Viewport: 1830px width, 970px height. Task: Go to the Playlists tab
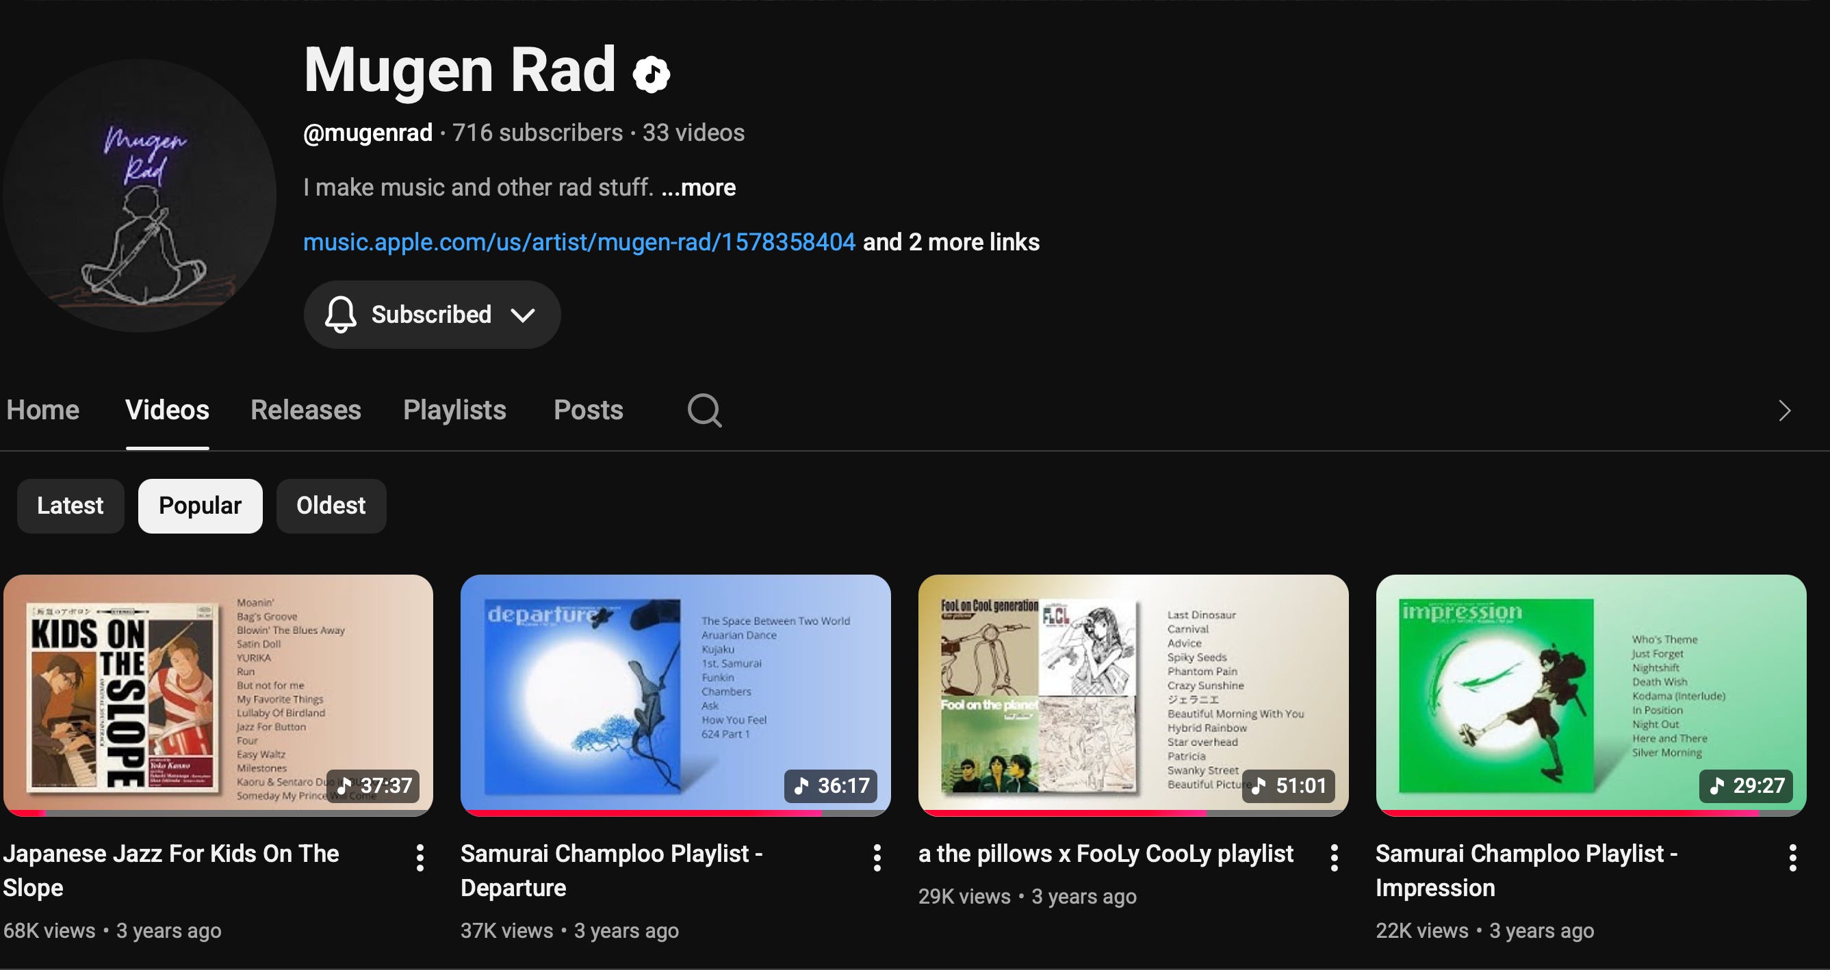coord(454,410)
